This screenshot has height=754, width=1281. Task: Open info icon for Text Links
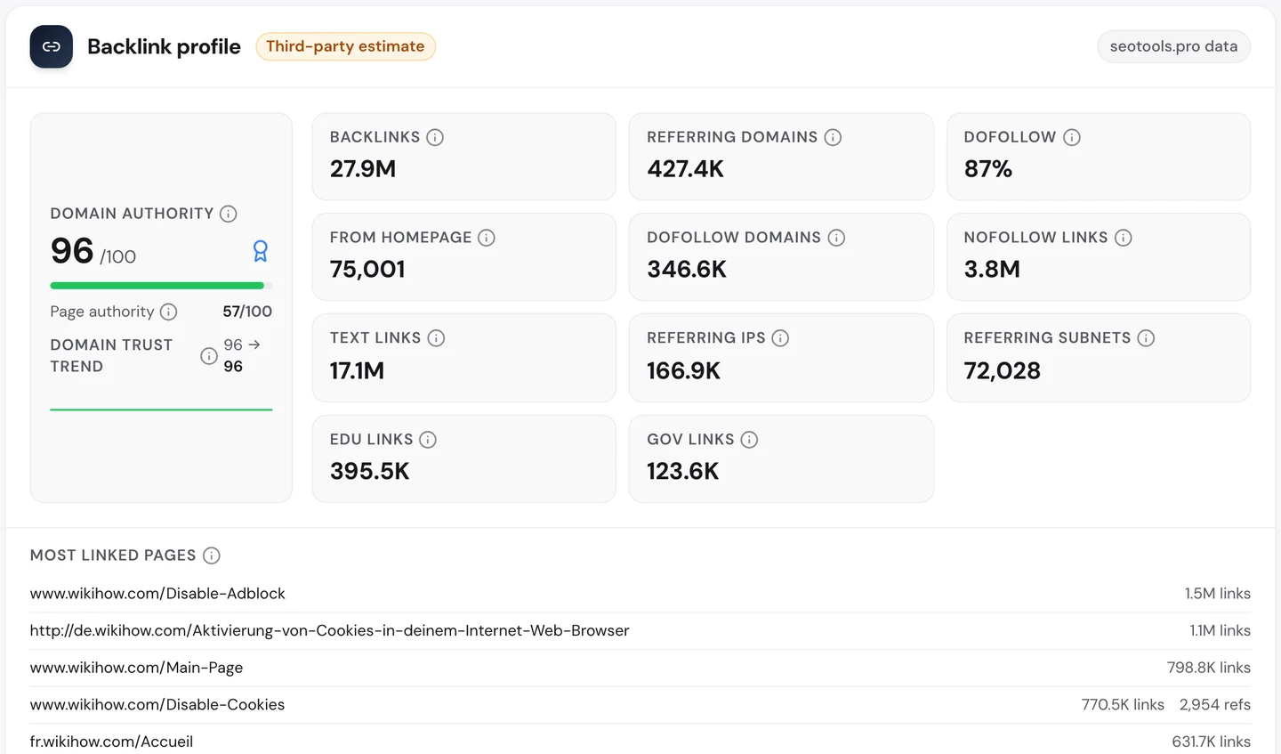[x=436, y=338]
